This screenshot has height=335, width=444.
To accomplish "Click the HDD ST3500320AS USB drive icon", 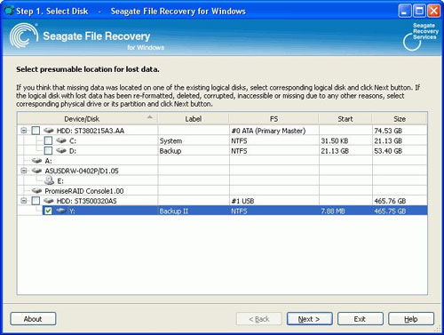I will (49, 201).
